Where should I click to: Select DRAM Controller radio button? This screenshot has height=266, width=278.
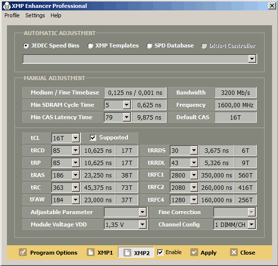tap(204, 46)
